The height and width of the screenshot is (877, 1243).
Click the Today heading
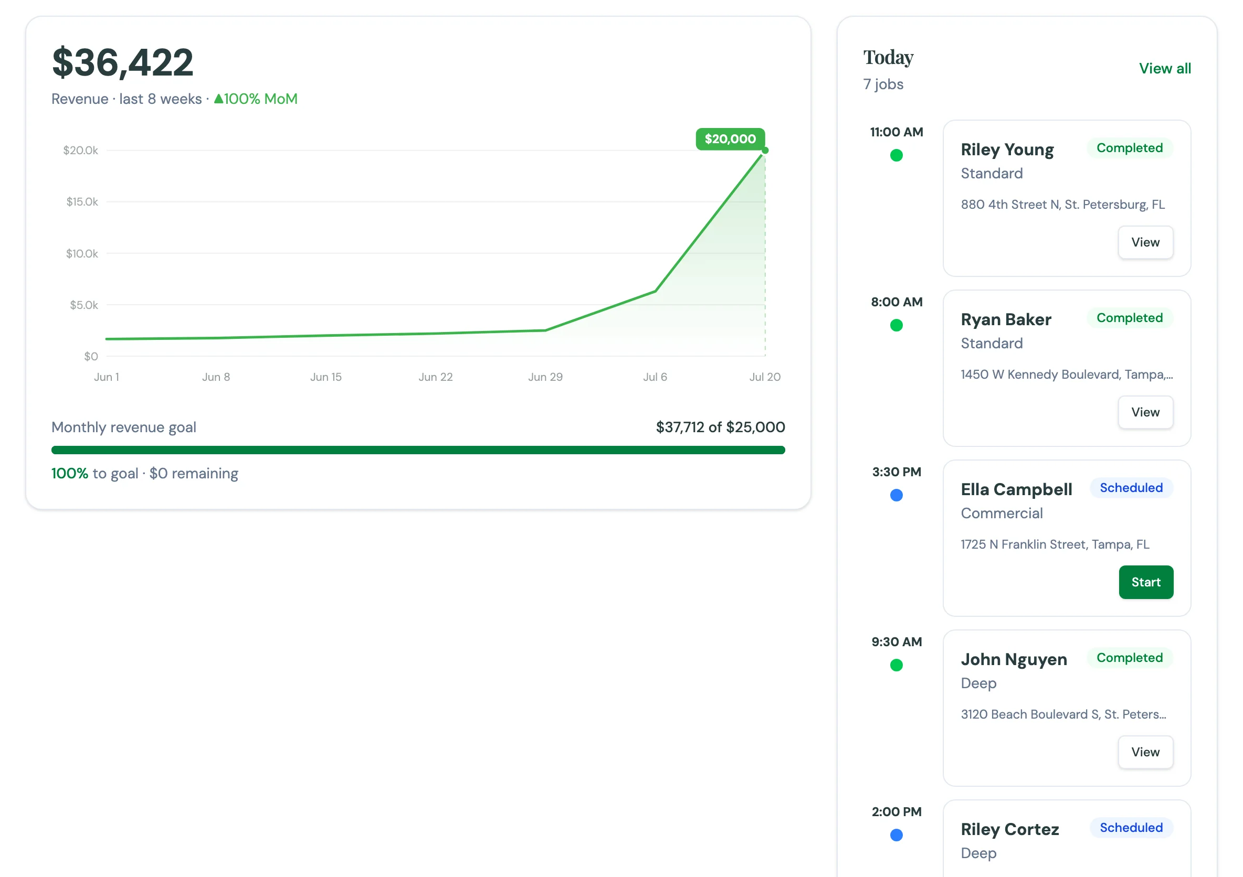pos(888,57)
